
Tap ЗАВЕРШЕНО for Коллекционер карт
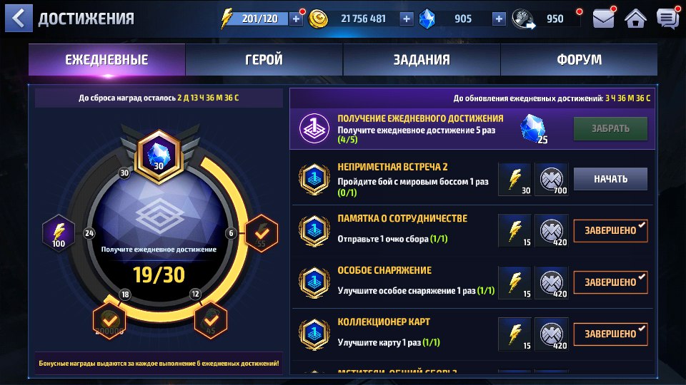pos(610,334)
